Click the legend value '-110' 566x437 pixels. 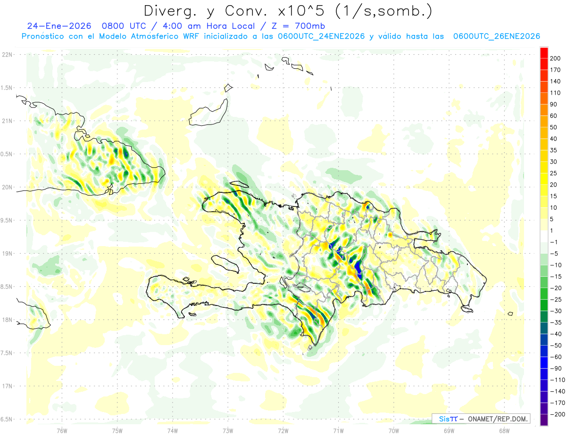pos(557,380)
